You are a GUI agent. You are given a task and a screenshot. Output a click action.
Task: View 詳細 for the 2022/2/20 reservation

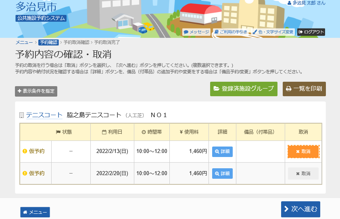pos(222,174)
